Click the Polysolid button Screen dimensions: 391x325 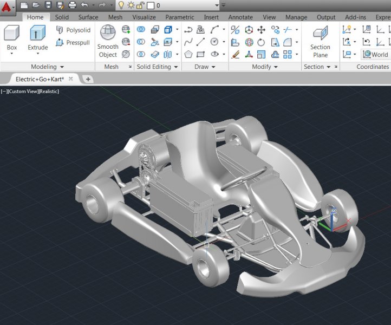pyautogui.click(x=73, y=30)
